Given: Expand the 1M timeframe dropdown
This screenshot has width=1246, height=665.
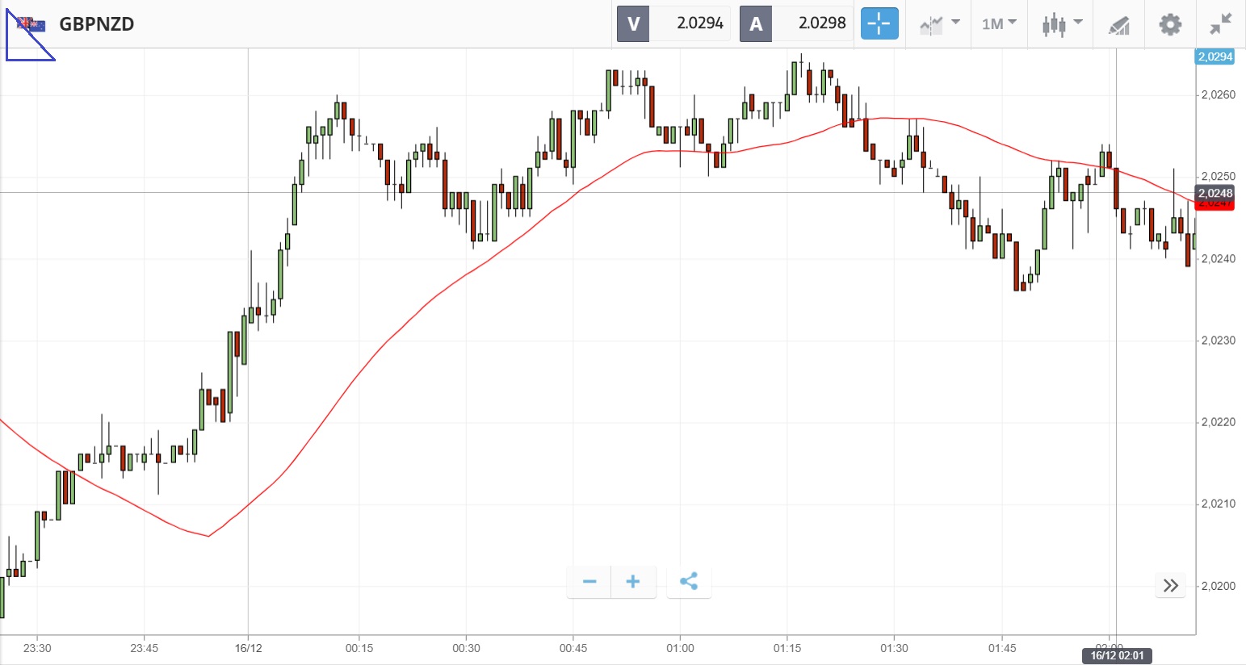Looking at the screenshot, I should pyautogui.click(x=999, y=24).
